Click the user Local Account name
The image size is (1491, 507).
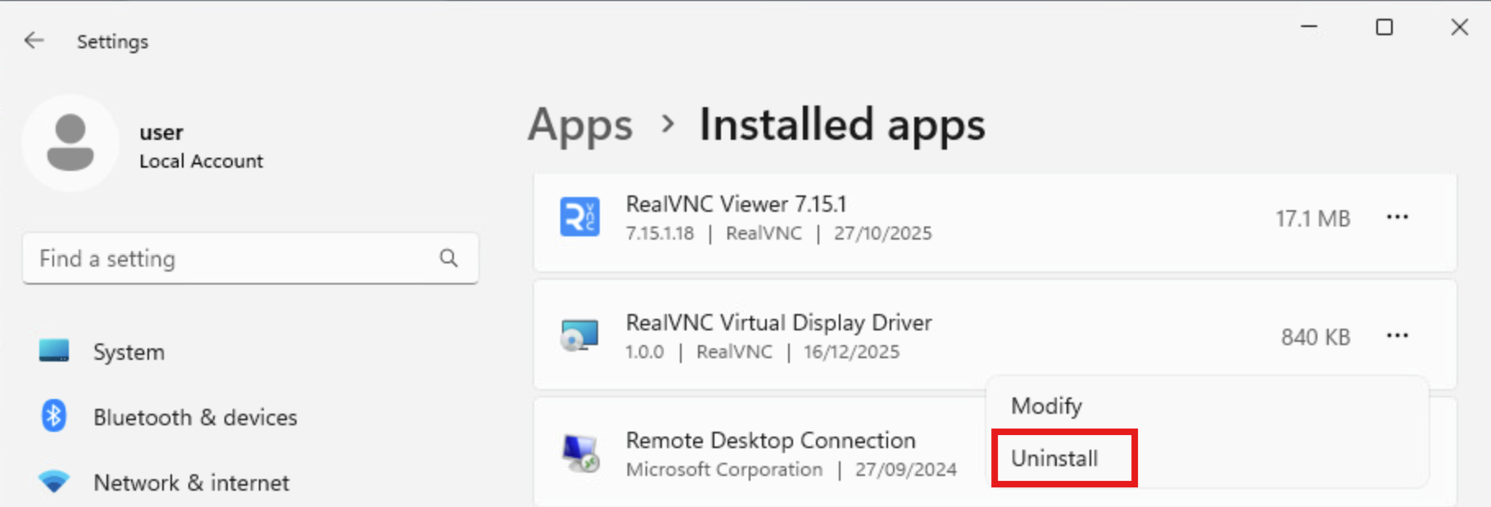coord(201,146)
